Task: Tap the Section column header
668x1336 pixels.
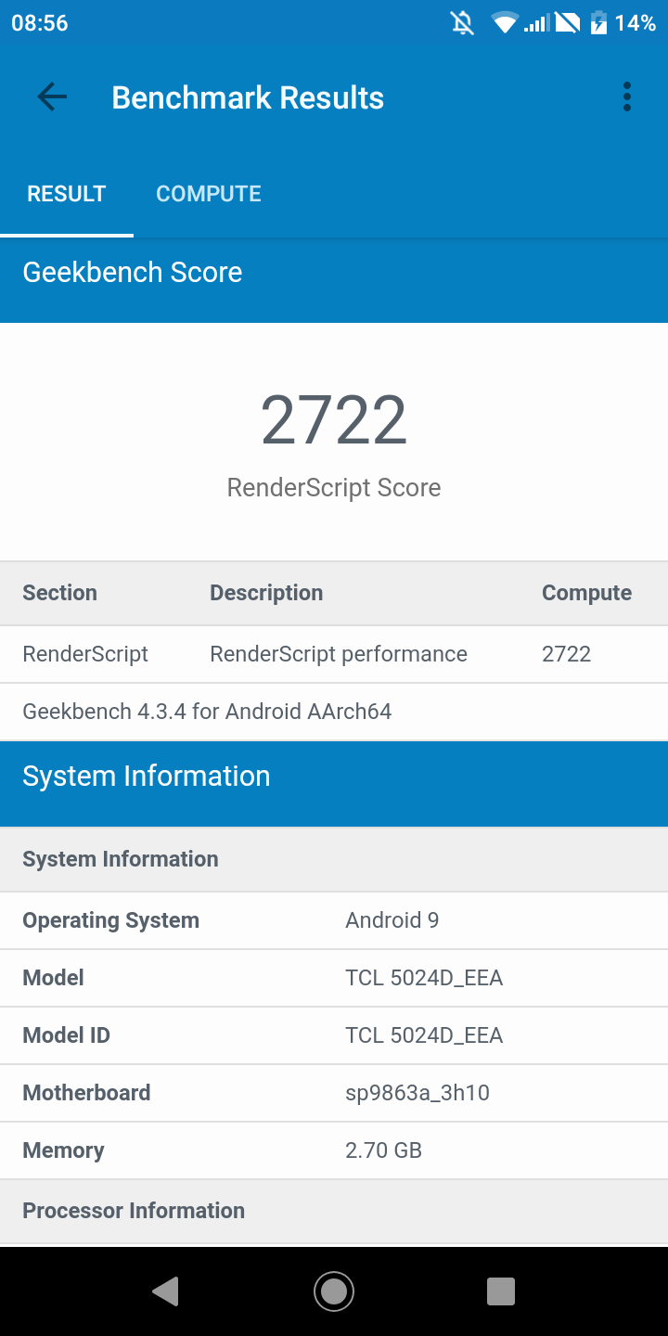Action: click(x=59, y=593)
